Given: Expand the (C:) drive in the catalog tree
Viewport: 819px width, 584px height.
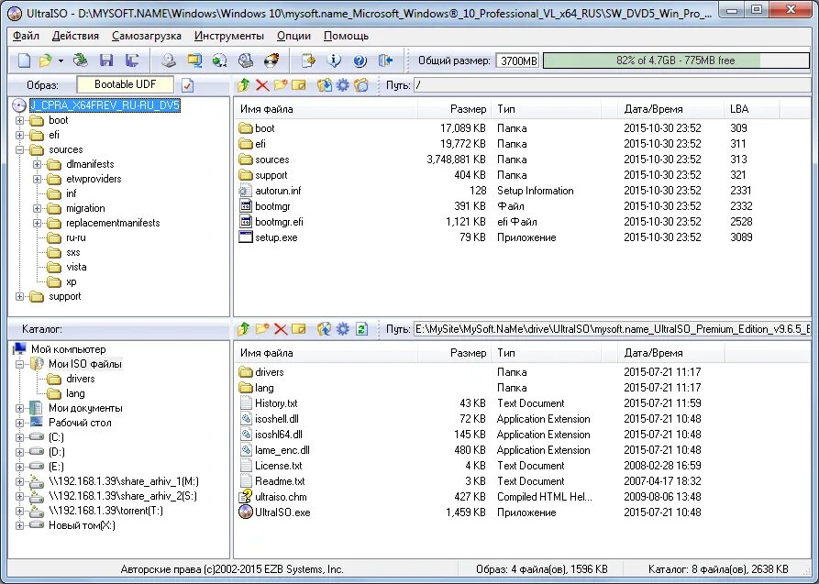Looking at the screenshot, I should 20,437.
